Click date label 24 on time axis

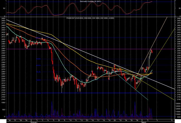pyautogui.click(x=126, y=120)
